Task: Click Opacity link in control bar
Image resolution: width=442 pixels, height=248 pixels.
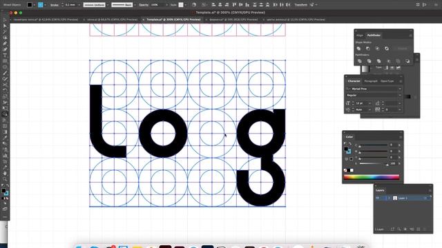Action: [x=143, y=5]
